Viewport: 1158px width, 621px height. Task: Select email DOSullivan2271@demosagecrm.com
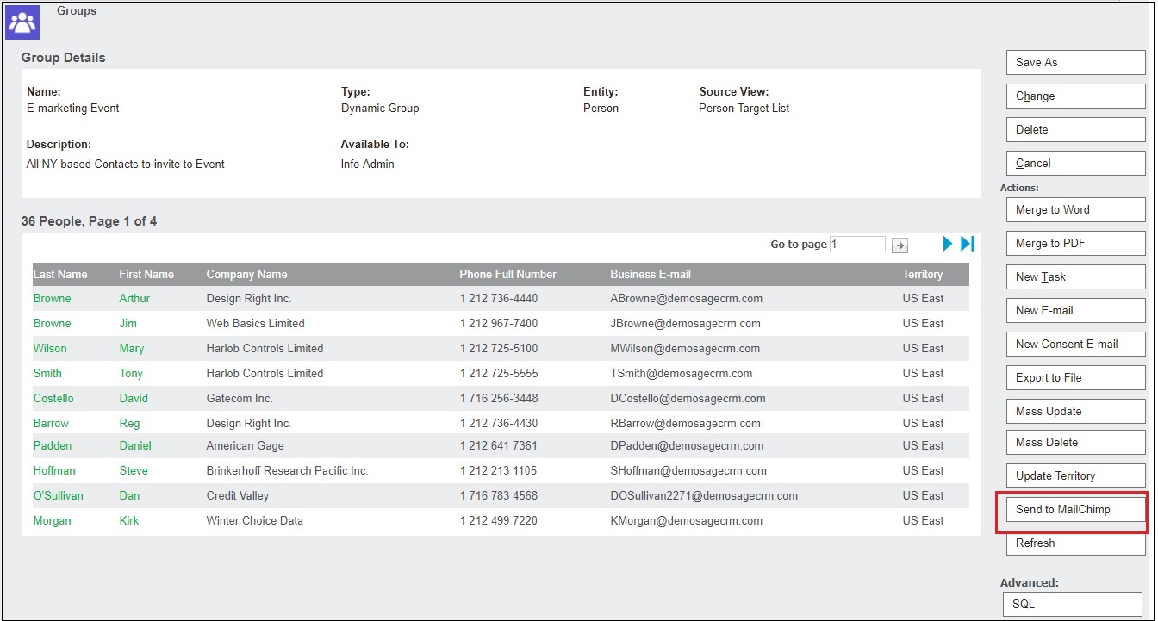[704, 495]
